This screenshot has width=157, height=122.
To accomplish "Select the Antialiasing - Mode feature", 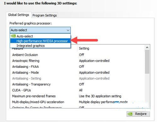I will pyautogui.click(x=25, y=73).
